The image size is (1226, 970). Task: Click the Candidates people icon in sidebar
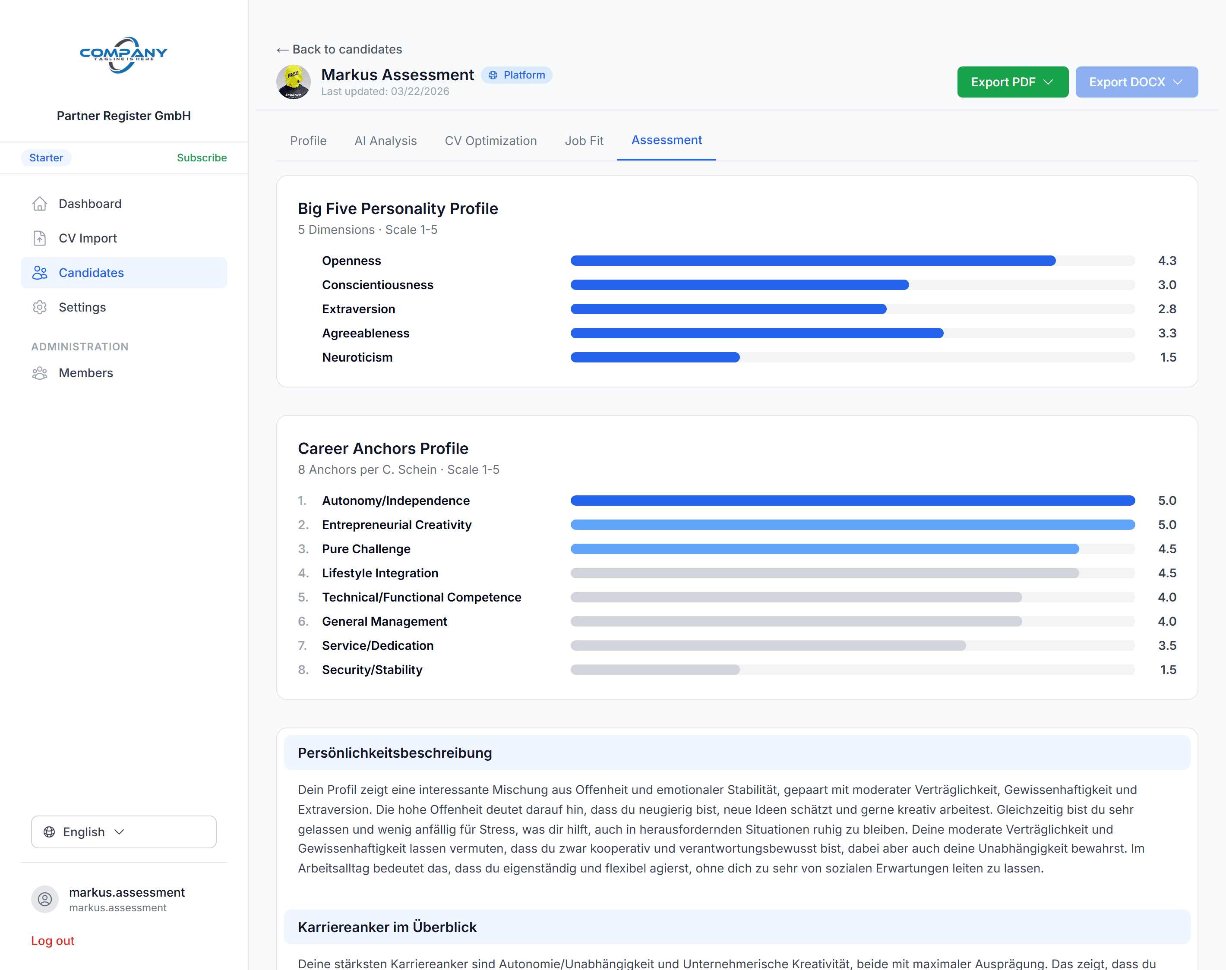pyautogui.click(x=40, y=273)
